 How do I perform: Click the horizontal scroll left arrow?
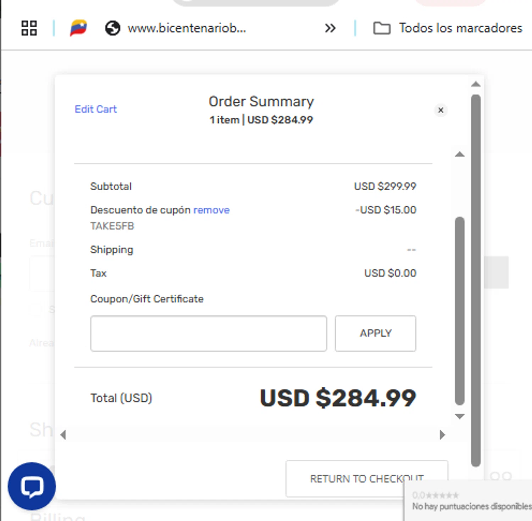63,435
